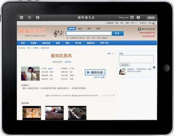Tap the iPad hardware home button
The image size is (174, 136).
click(166, 68)
